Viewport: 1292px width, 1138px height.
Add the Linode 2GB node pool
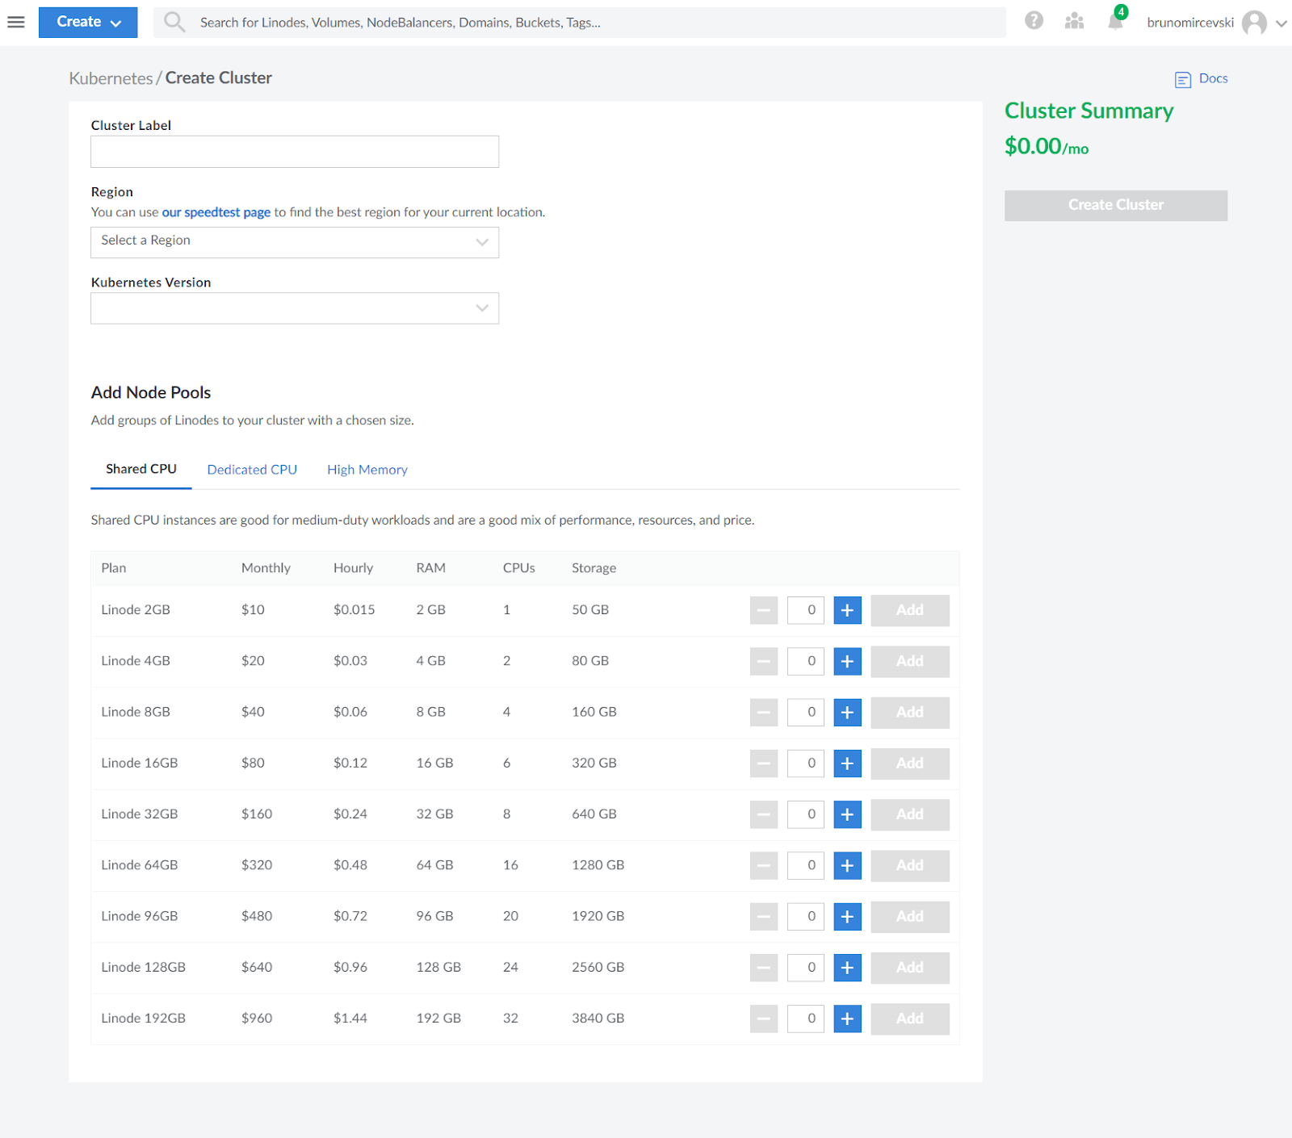coord(910,610)
